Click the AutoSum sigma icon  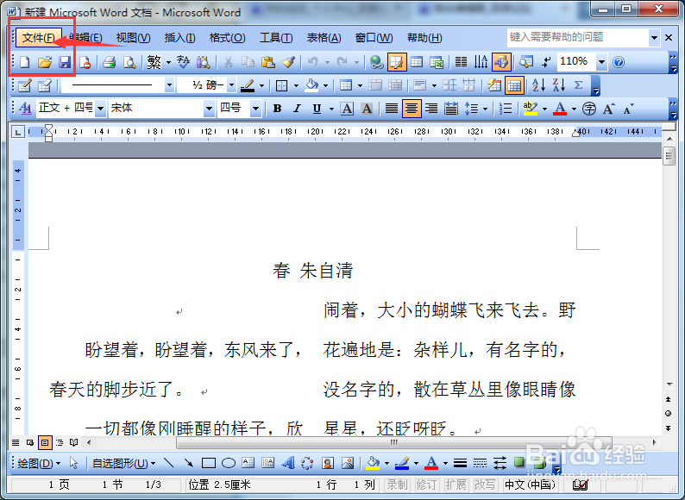(x=578, y=85)
